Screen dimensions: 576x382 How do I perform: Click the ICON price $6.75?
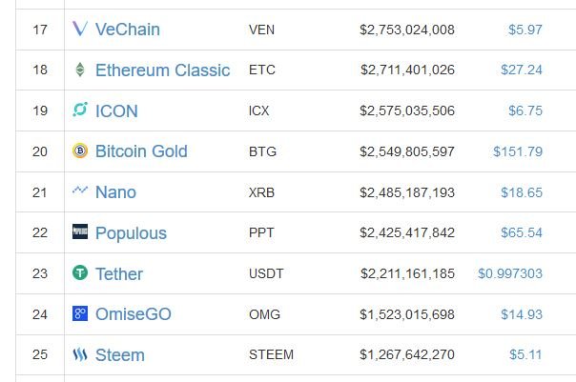coord(525,111)
